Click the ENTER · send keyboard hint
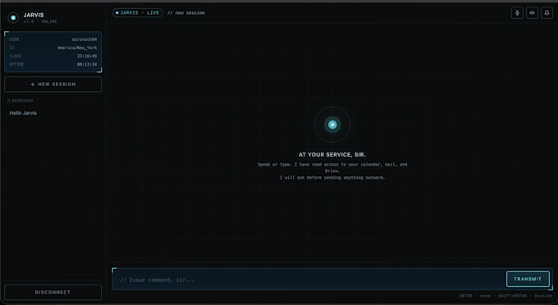 pyautogui.click(x=475, y=296)
